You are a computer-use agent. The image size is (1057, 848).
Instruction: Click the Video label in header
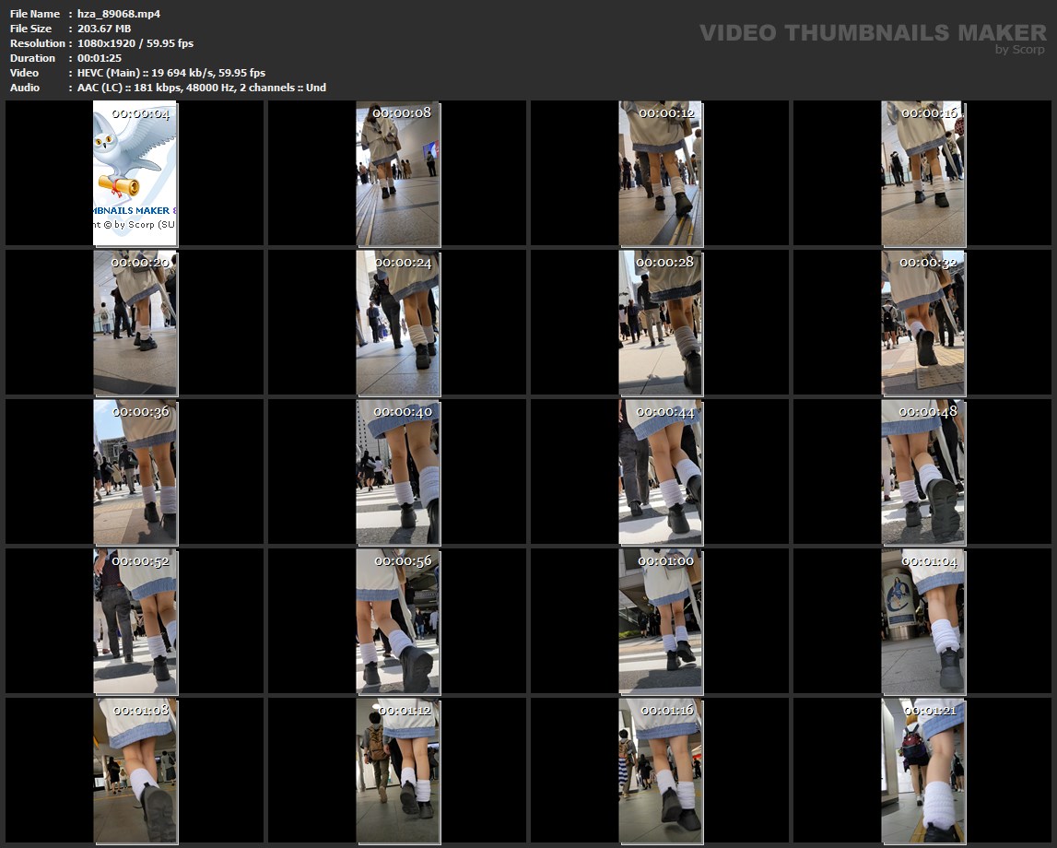point(24,73)
